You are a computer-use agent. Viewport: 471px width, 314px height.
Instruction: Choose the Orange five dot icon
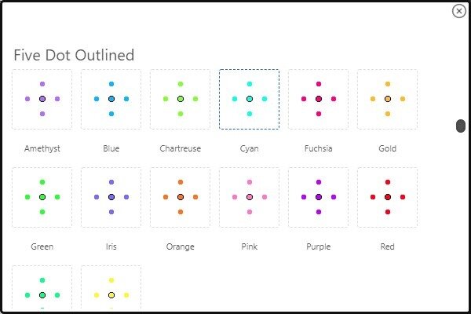pyautogui.click(x=181, y=197)
